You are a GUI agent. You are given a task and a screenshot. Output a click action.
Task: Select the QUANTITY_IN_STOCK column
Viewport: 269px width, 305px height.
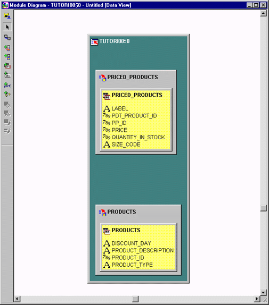138,137
